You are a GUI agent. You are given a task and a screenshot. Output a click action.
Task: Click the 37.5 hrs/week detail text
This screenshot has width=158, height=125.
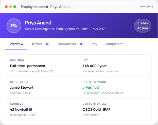click(32, 71)
